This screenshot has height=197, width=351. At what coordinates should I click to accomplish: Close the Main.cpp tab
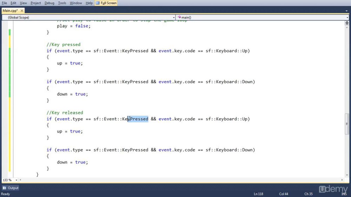22,11
